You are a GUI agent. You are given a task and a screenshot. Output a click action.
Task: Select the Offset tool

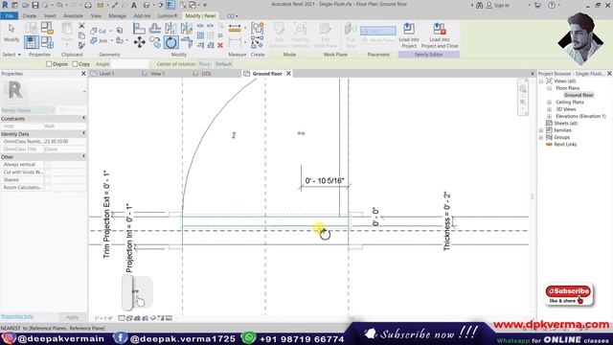155,28
